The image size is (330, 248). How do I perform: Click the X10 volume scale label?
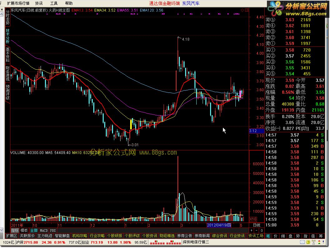pos(253,219)
